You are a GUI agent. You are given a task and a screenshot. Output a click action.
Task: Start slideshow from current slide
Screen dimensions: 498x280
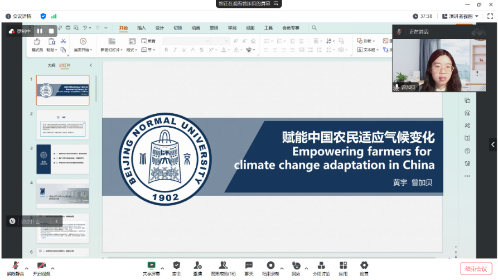[83, 45]
